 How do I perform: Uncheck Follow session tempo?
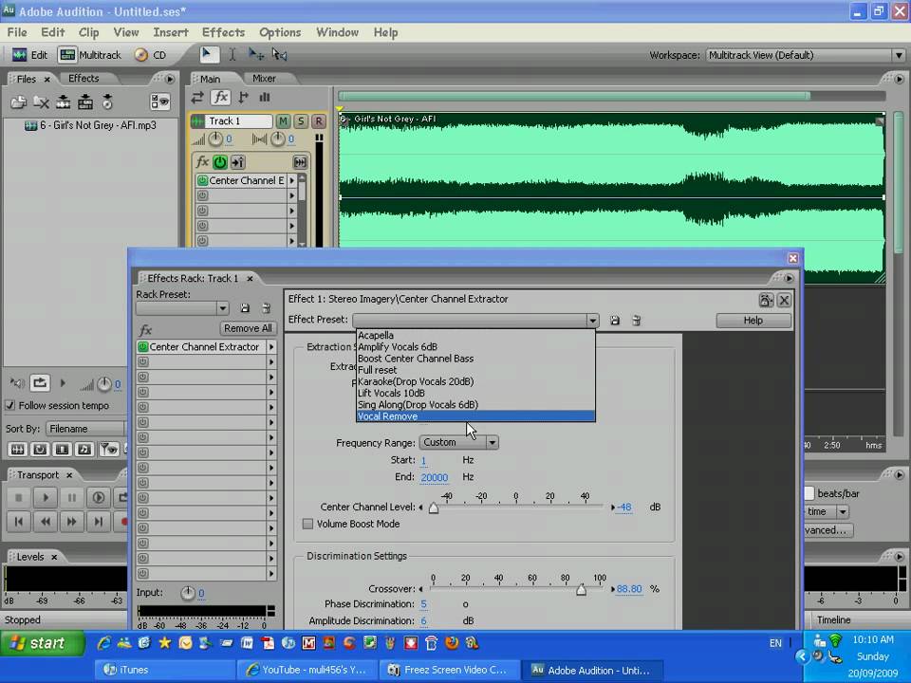point(9,405)
